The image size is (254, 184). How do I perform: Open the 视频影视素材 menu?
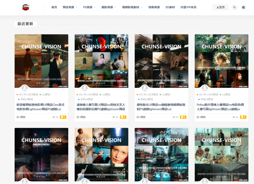pyautogui.click(x=132, y=7)
